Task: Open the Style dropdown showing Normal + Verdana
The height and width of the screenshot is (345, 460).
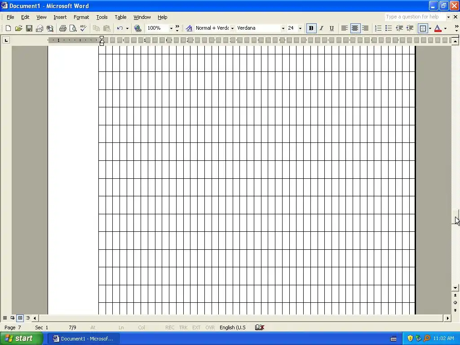Action: pos(232,28)
